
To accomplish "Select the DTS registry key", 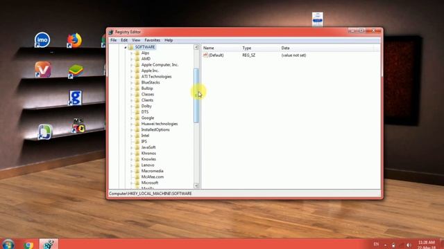I will pos(145,112).
